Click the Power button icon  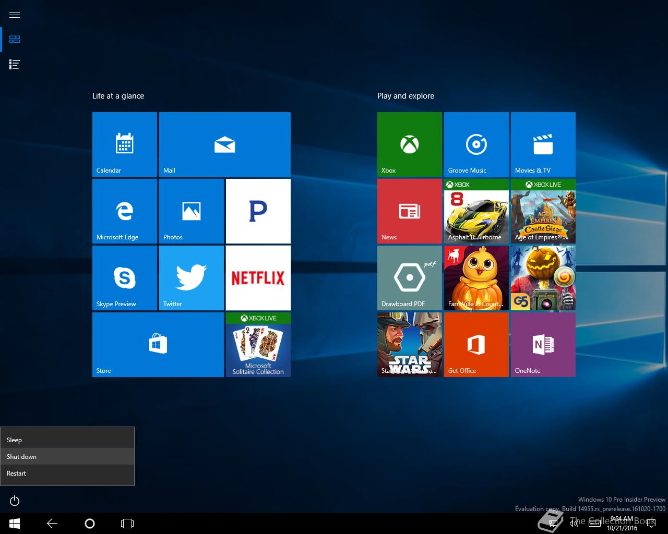15,501
